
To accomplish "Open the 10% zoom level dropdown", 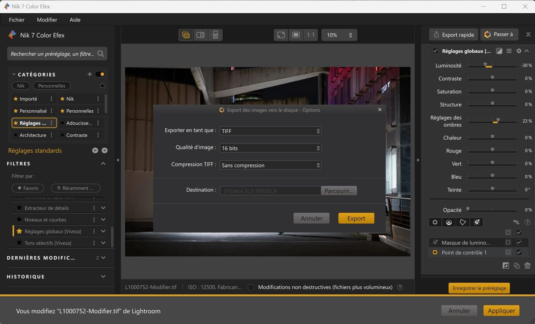I will coord(339,35).
